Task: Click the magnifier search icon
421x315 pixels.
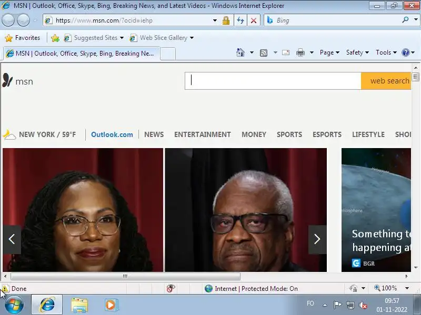Action: pyautogui.click(x=405, y=19)
